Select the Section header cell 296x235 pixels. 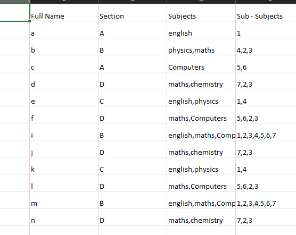coord(133,12)
